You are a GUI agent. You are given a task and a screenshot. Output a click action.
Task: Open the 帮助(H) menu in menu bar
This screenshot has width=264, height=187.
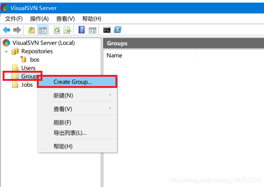pos(92,19)
